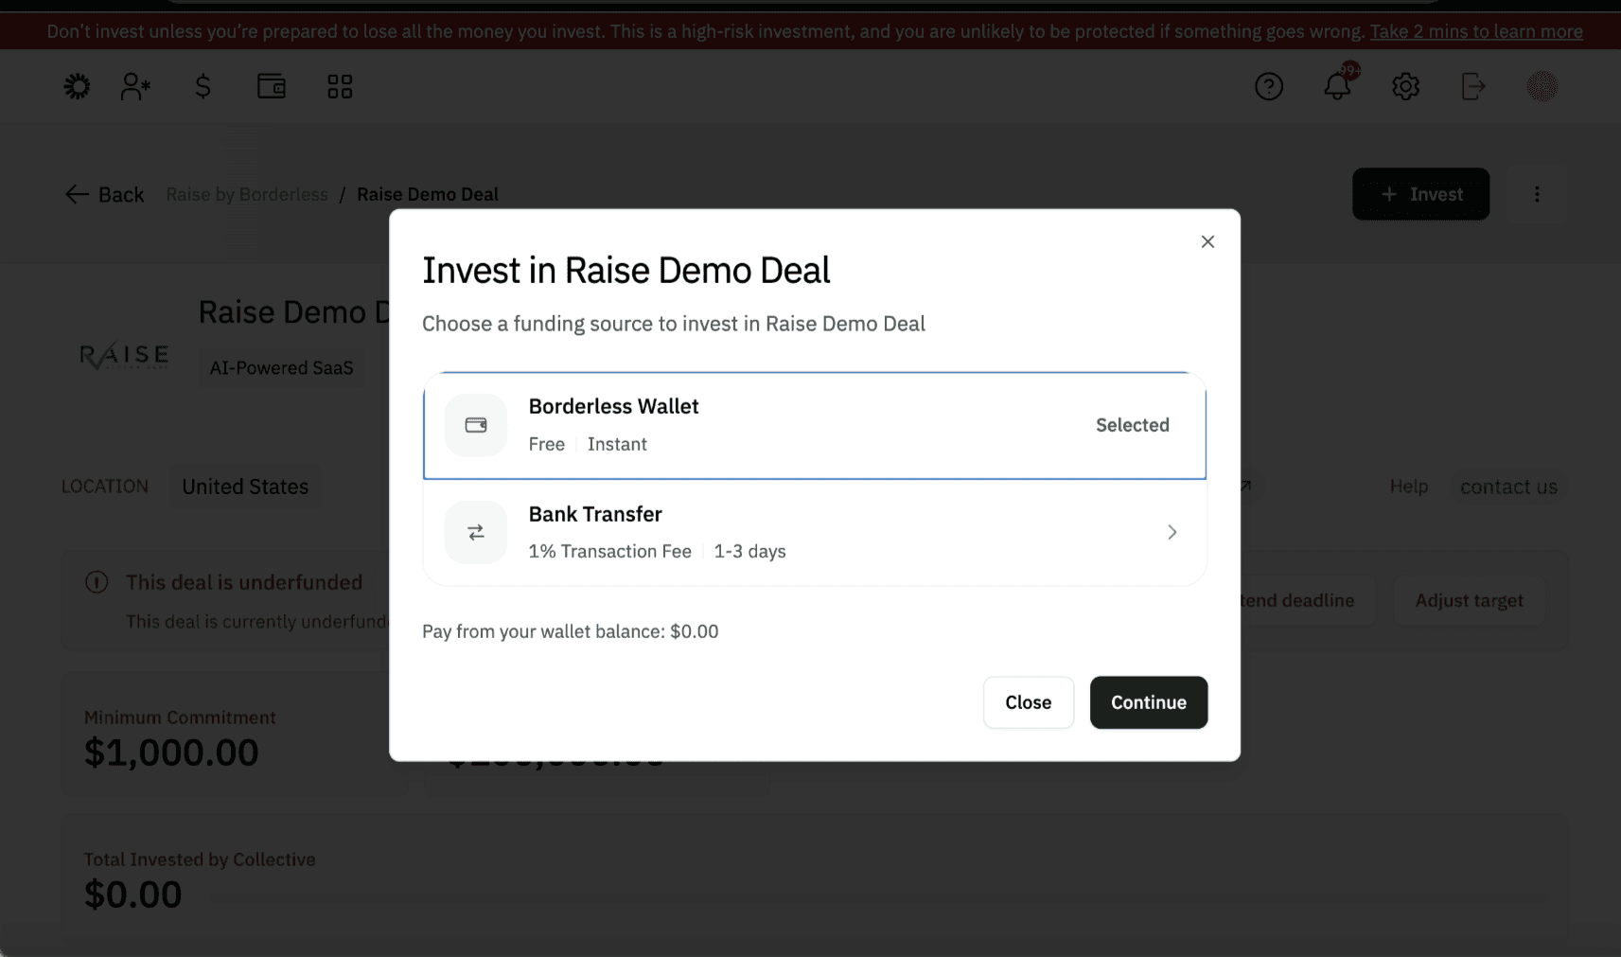Click the wallet icon beside Borderless Wallet
The width and height of the screenshot is (1621, 957).
click(476, 425)
